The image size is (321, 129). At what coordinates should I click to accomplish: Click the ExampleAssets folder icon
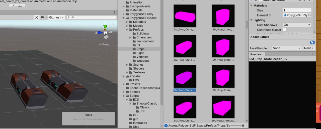click(127, 6)
